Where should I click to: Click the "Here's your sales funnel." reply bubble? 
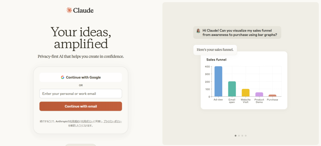click(x=215, y=50)
